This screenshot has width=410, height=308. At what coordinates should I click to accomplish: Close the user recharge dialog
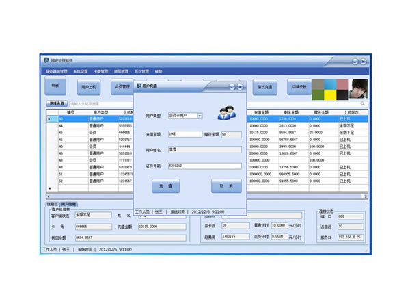240,87
